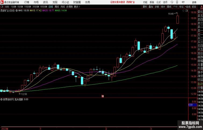The image size is (203, 130).
Task: Click the 统计 statistics button
Action: (163, 7)
